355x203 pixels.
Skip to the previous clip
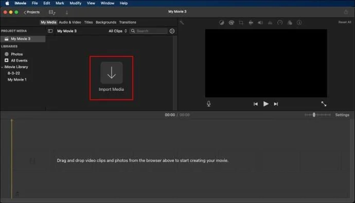pos(256,104)
